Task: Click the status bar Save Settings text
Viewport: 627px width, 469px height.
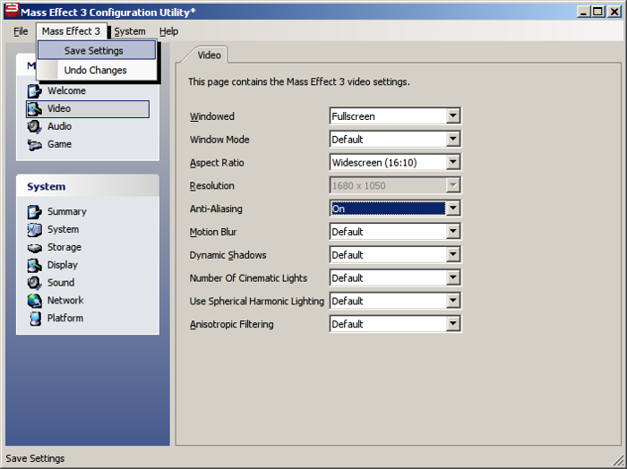Action: click(x=35, y=458)
